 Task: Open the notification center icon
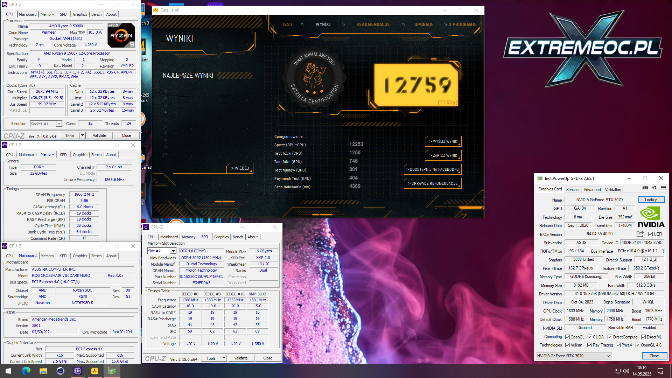tap(660, 371)
